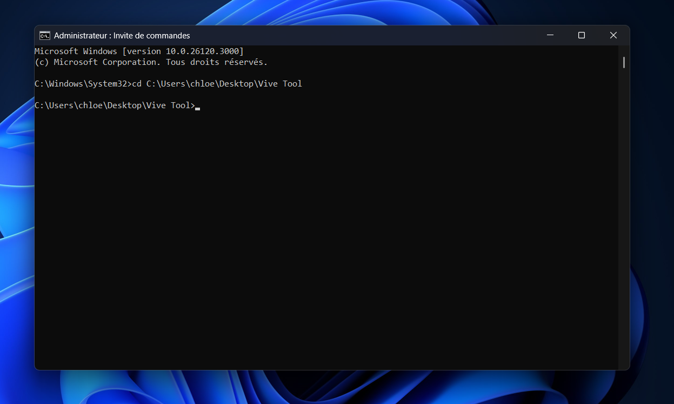The image size is (674, 404).
Task: Open the Command Prompt system menu icon
Action: (x=45, y=36)
